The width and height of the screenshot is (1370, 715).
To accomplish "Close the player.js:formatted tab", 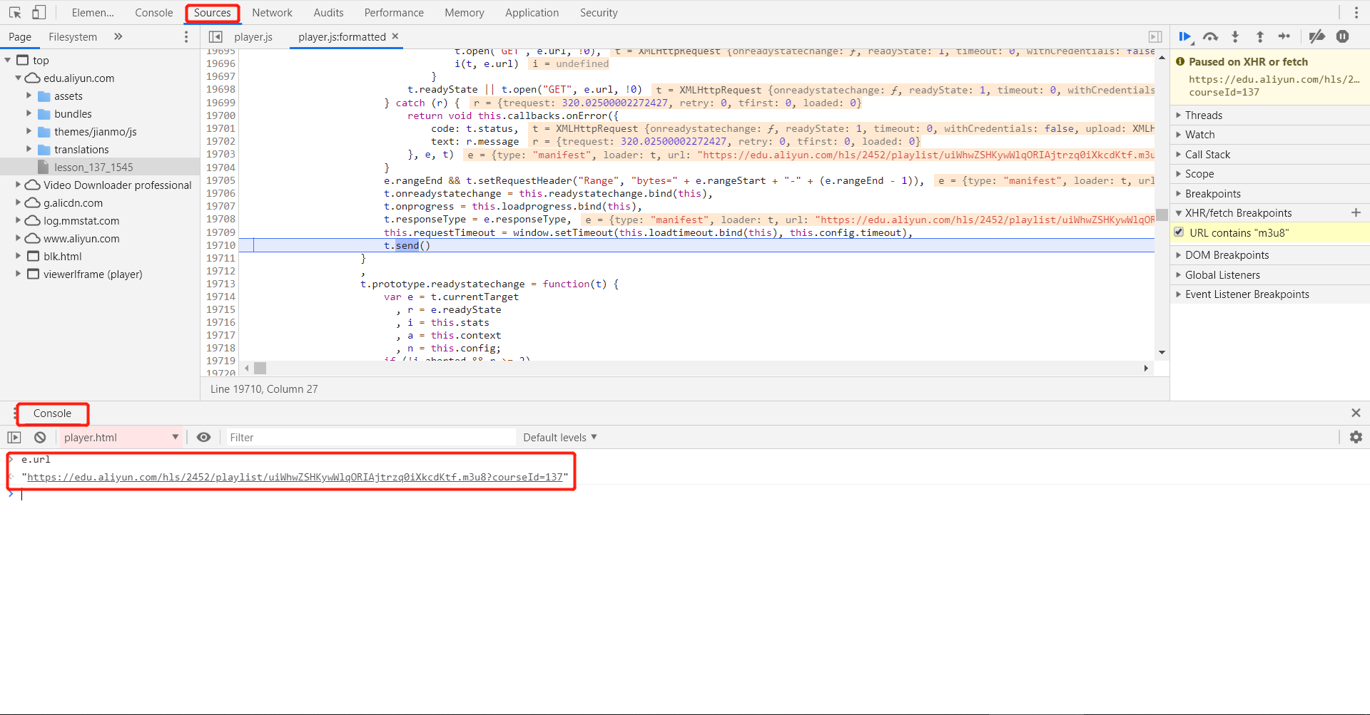I will tap(395, 36).
